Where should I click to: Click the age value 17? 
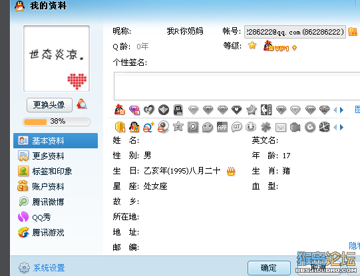click(x=287, y=156)
